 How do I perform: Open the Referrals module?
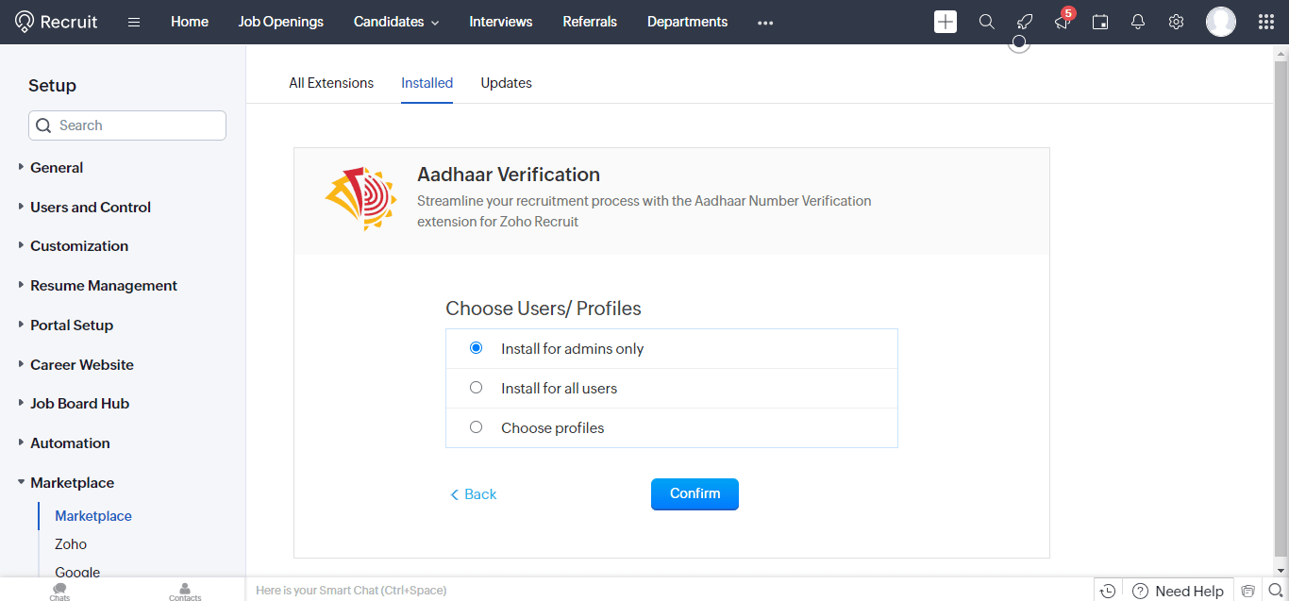(x=590, y=22)
